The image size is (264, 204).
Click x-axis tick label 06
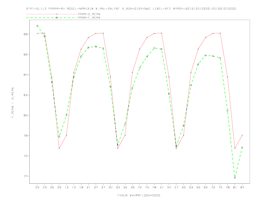pos(52,187)
